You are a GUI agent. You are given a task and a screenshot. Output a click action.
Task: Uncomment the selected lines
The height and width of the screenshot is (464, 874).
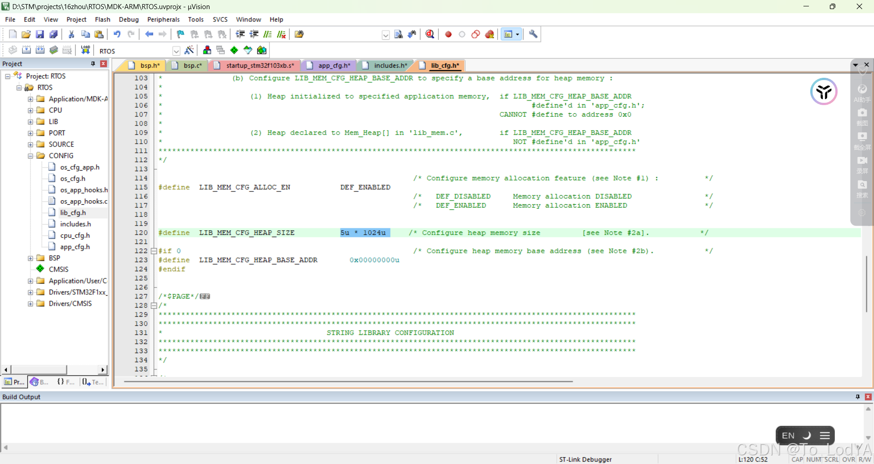(x=281, y=34)
